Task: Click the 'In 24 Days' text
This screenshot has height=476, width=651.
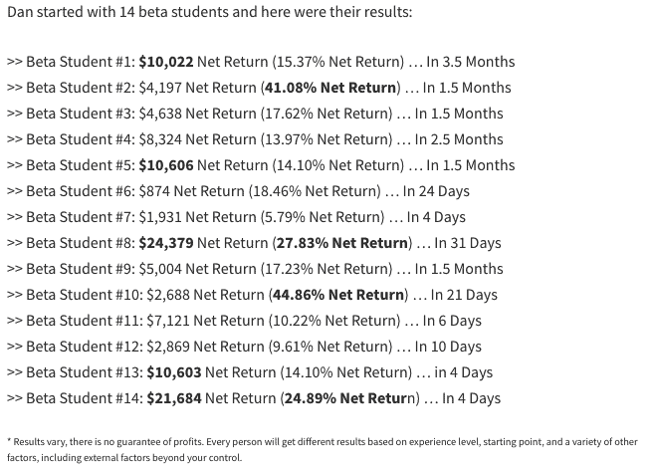Action: [x=436, y=191]
